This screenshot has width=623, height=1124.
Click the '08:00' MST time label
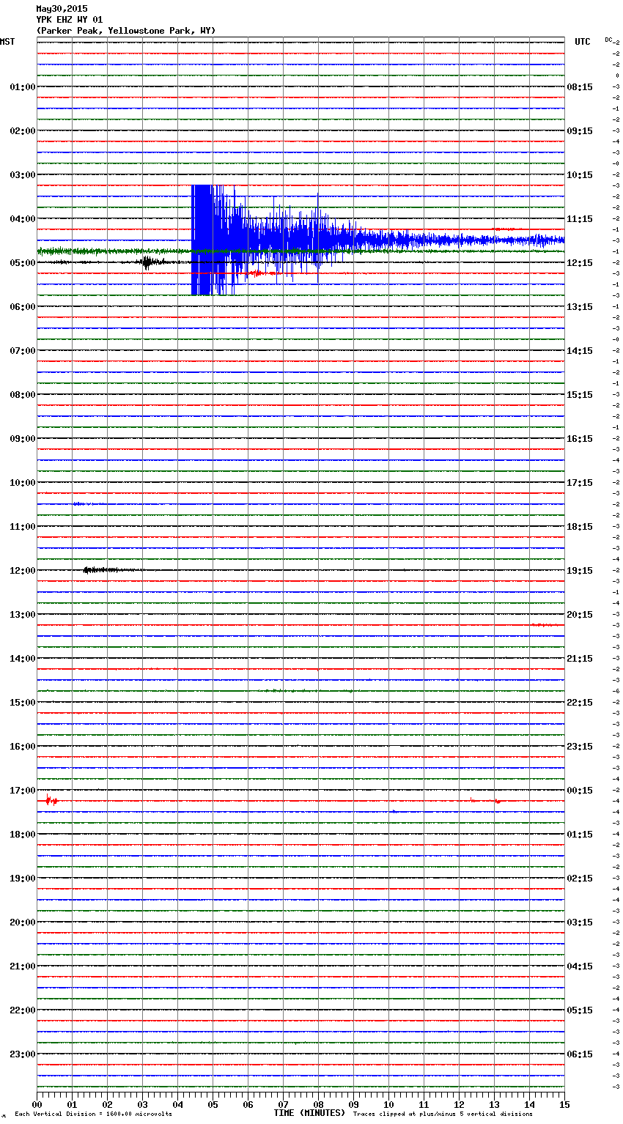point(22,394)
